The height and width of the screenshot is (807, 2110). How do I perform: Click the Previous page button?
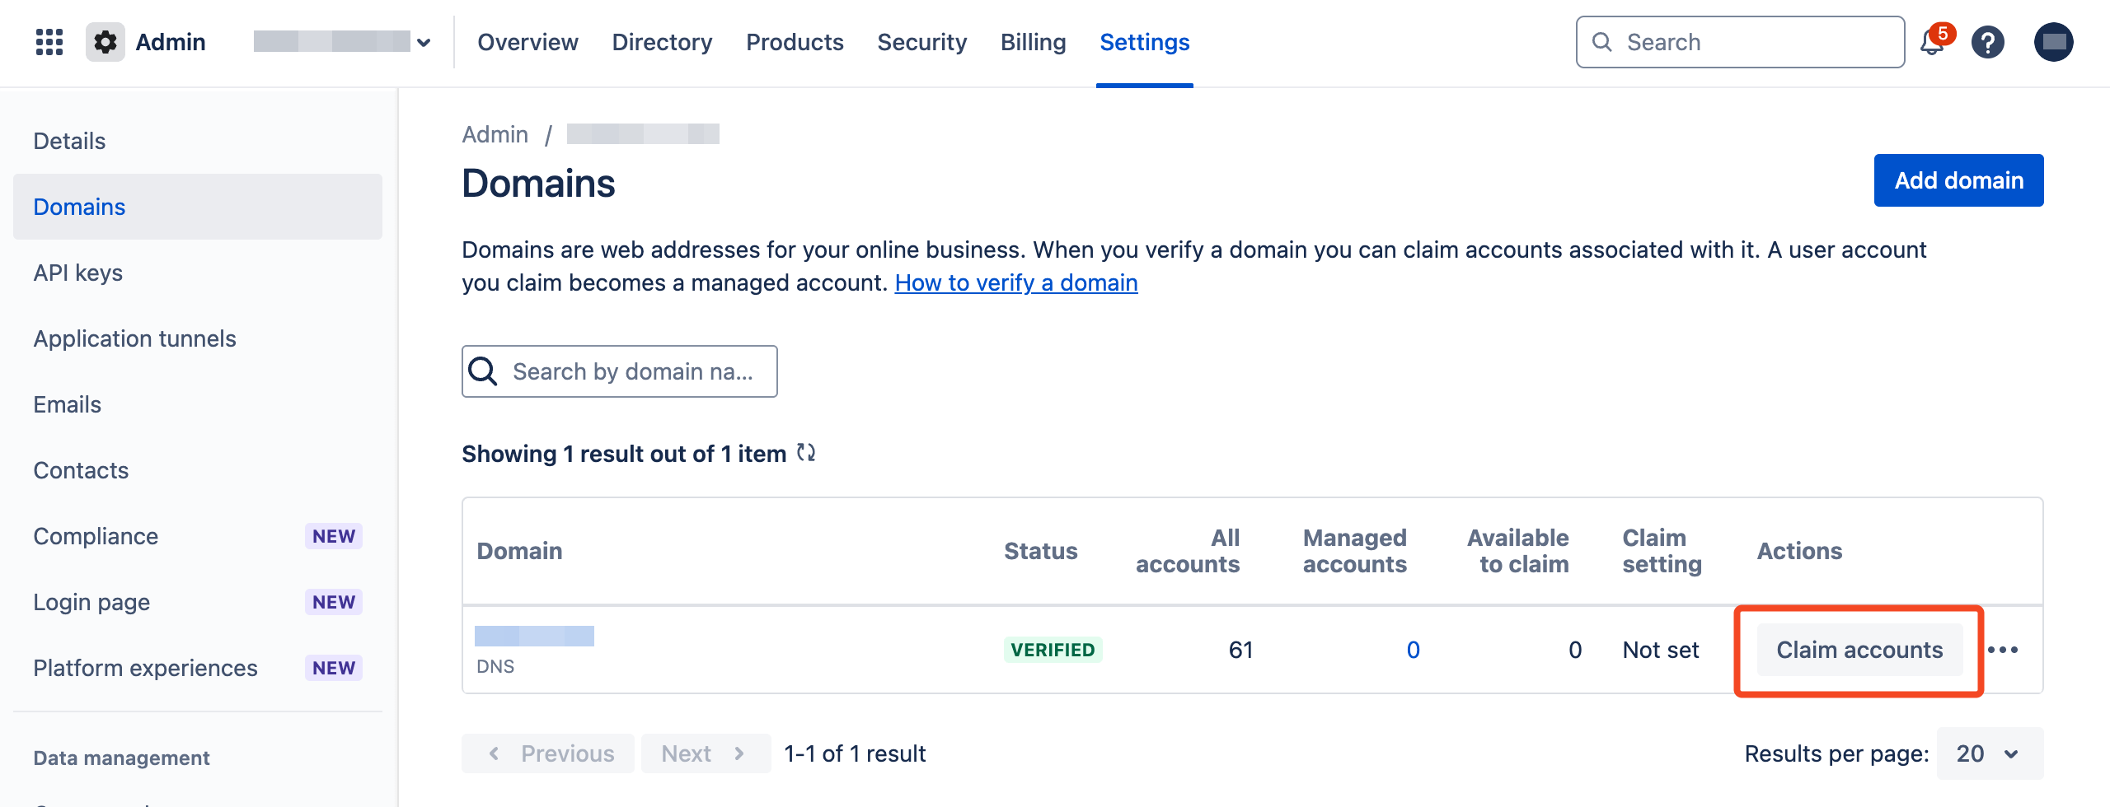click(x=548, y=753)
